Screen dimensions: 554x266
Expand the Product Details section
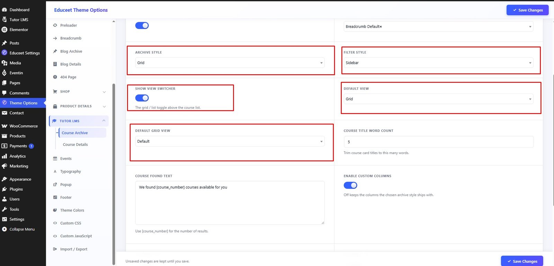[79, 106]
